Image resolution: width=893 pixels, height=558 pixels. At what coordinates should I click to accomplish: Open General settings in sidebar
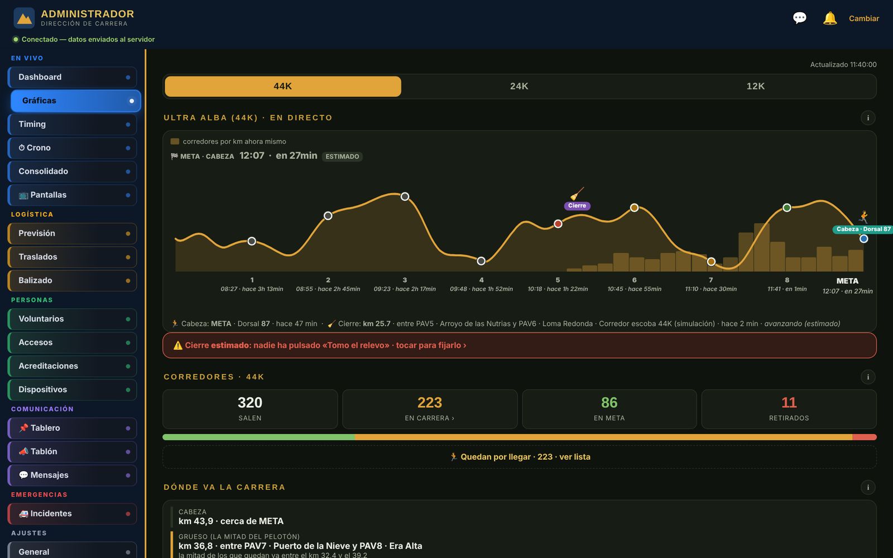[x=73, y=551]
